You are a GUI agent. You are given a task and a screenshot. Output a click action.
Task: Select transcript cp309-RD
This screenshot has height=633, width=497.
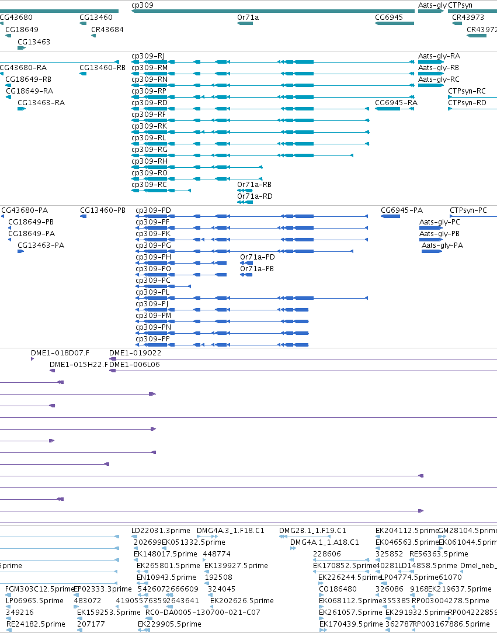(x=150, y=102)
